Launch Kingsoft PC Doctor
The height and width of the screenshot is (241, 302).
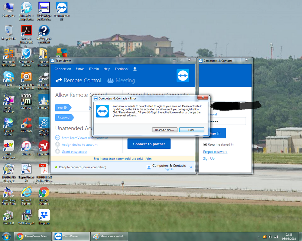click(26, 57)
